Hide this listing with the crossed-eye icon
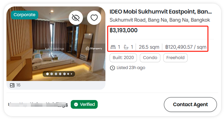 tap(76, 18)
